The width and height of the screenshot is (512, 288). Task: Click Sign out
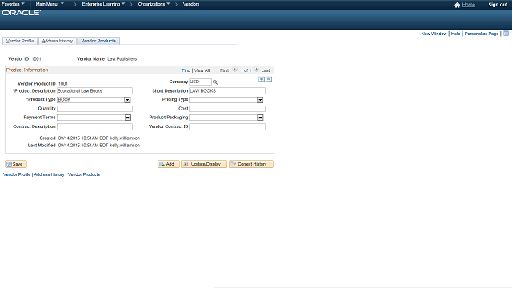tap(498, 5)
